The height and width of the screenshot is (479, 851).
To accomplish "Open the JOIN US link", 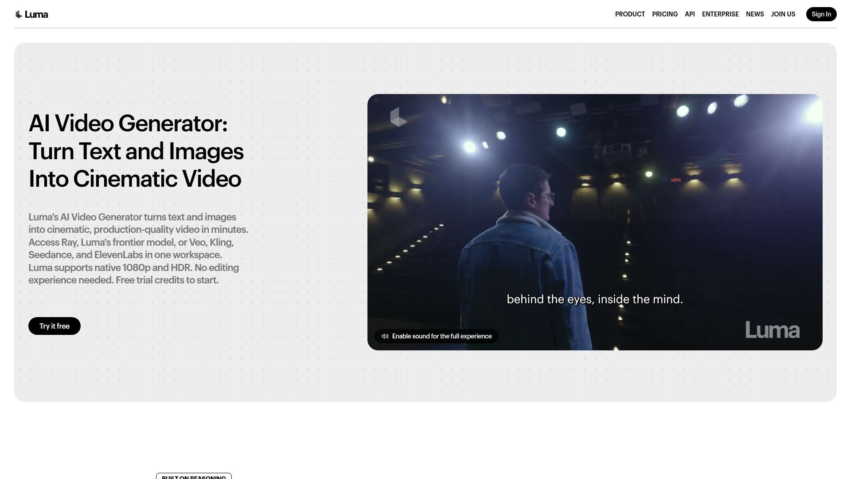I will (783, 14).
